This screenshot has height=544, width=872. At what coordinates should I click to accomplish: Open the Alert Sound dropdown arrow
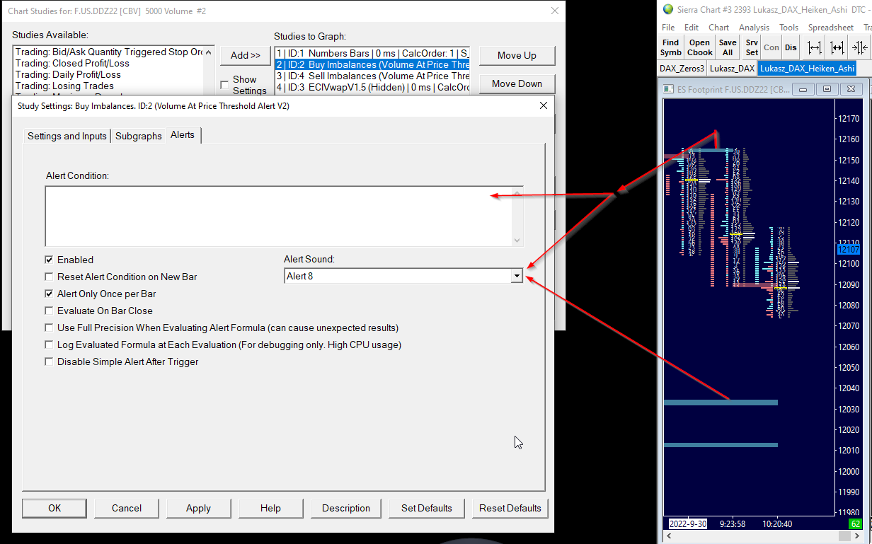[517, 276]
